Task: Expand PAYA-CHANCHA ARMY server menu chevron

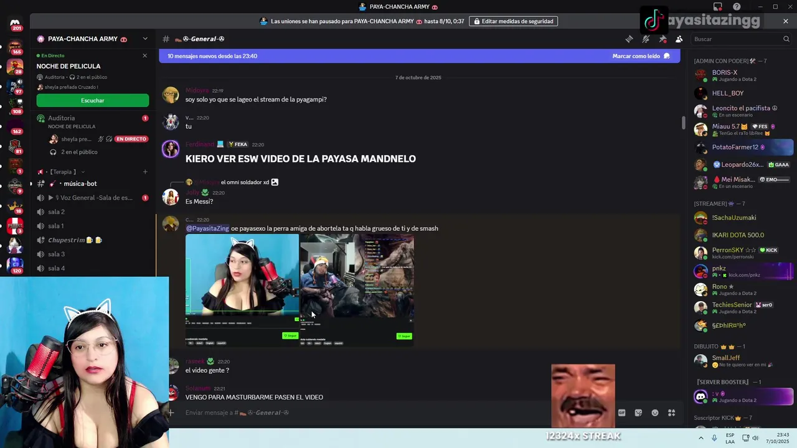Action: (x=145, y=39)
